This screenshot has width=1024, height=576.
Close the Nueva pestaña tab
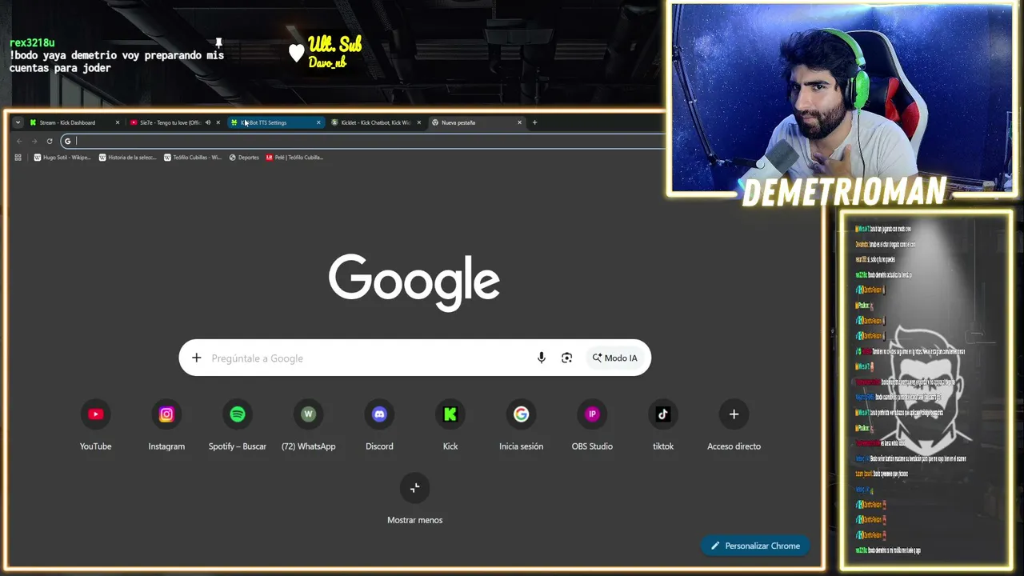pyautogui.click(x=519, y=122)
